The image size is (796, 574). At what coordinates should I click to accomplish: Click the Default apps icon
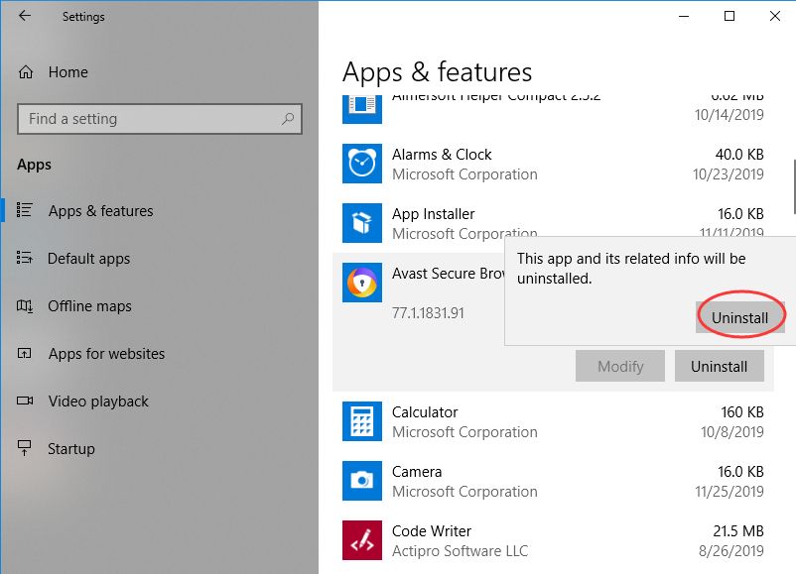(25, 258)
